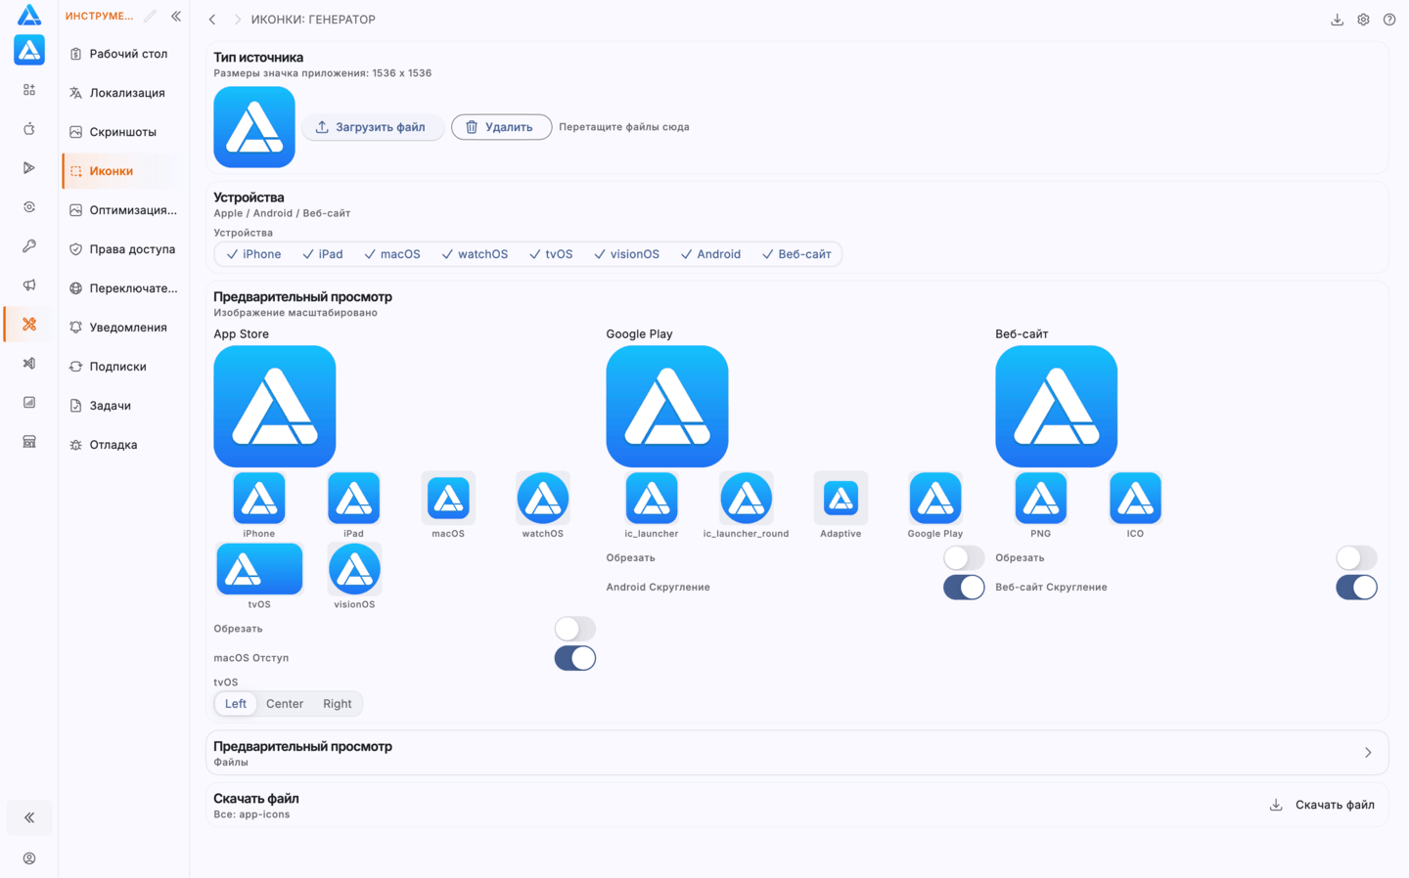Click the megaphone icon in left rail

[29, 285]
